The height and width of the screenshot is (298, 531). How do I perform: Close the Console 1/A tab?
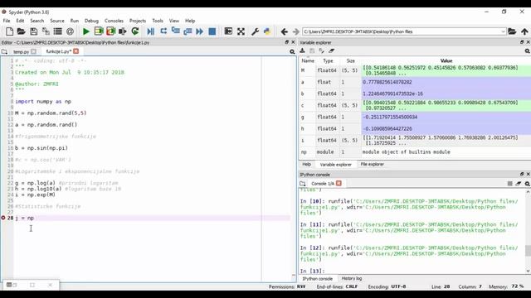(339, 183)
